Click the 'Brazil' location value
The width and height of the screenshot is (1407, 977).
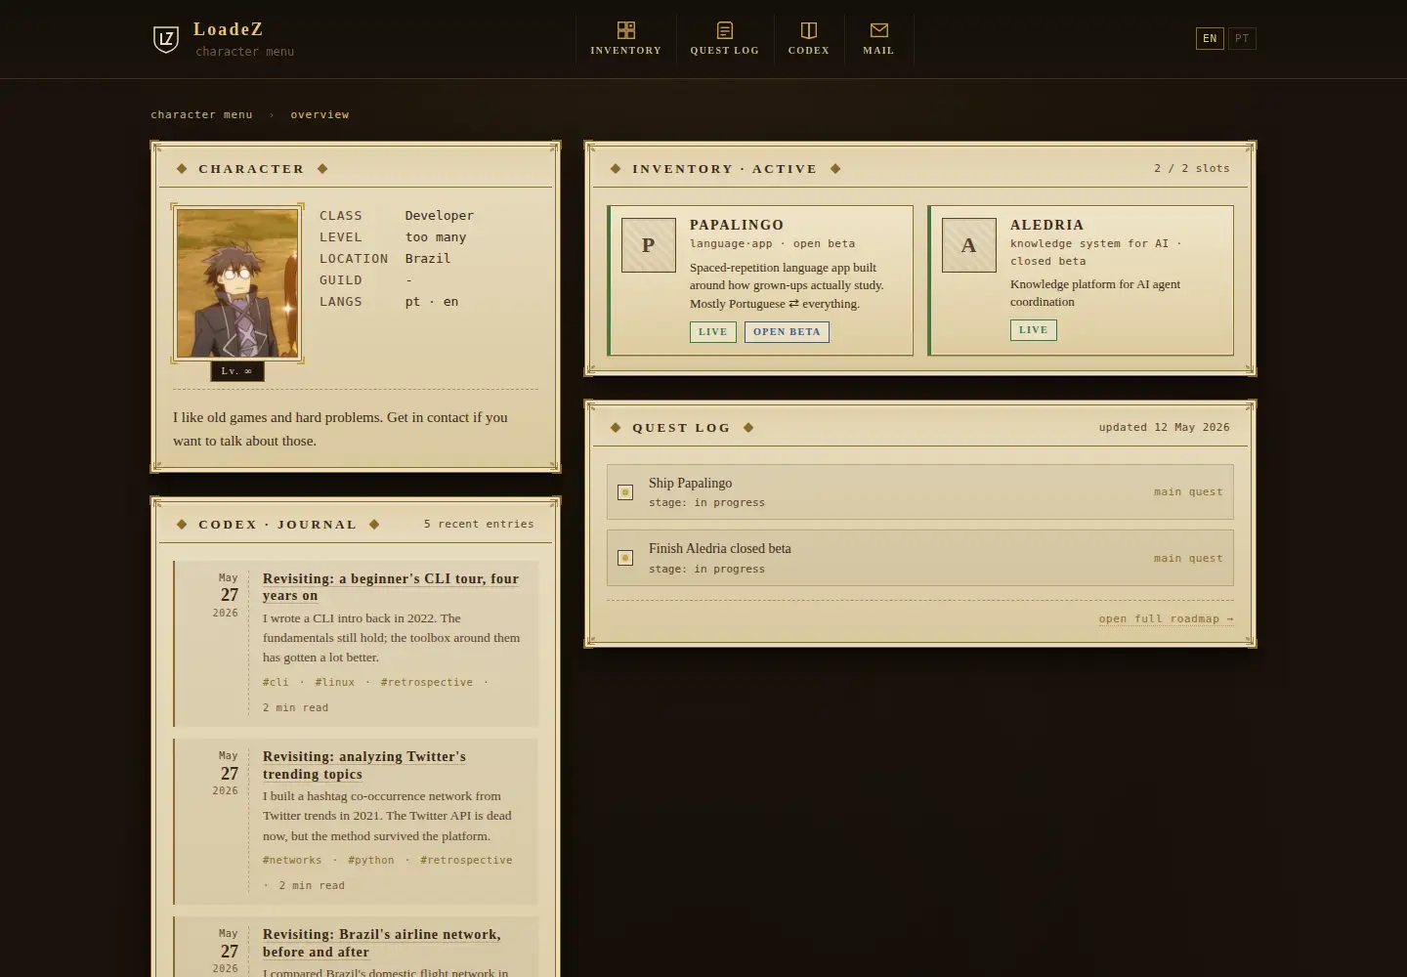point(428,258)
